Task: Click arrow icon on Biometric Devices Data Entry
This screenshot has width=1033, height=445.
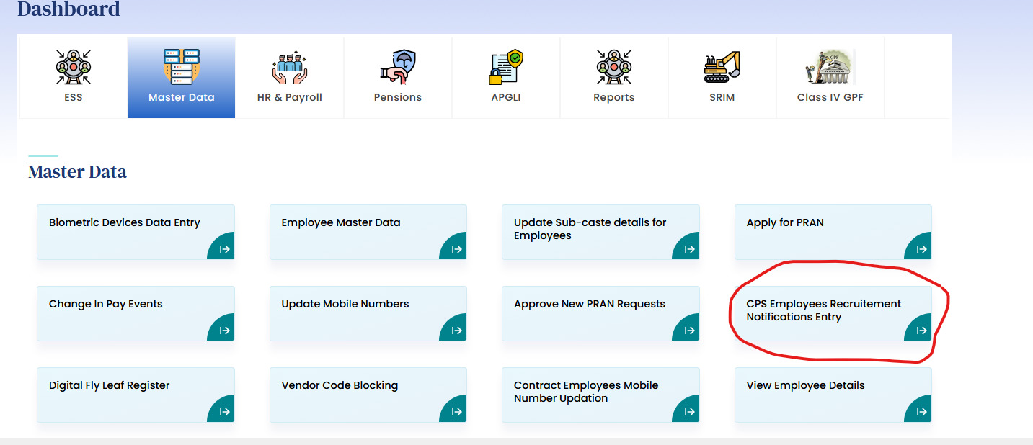Action: pyautogui.click(x=223, y=249)
